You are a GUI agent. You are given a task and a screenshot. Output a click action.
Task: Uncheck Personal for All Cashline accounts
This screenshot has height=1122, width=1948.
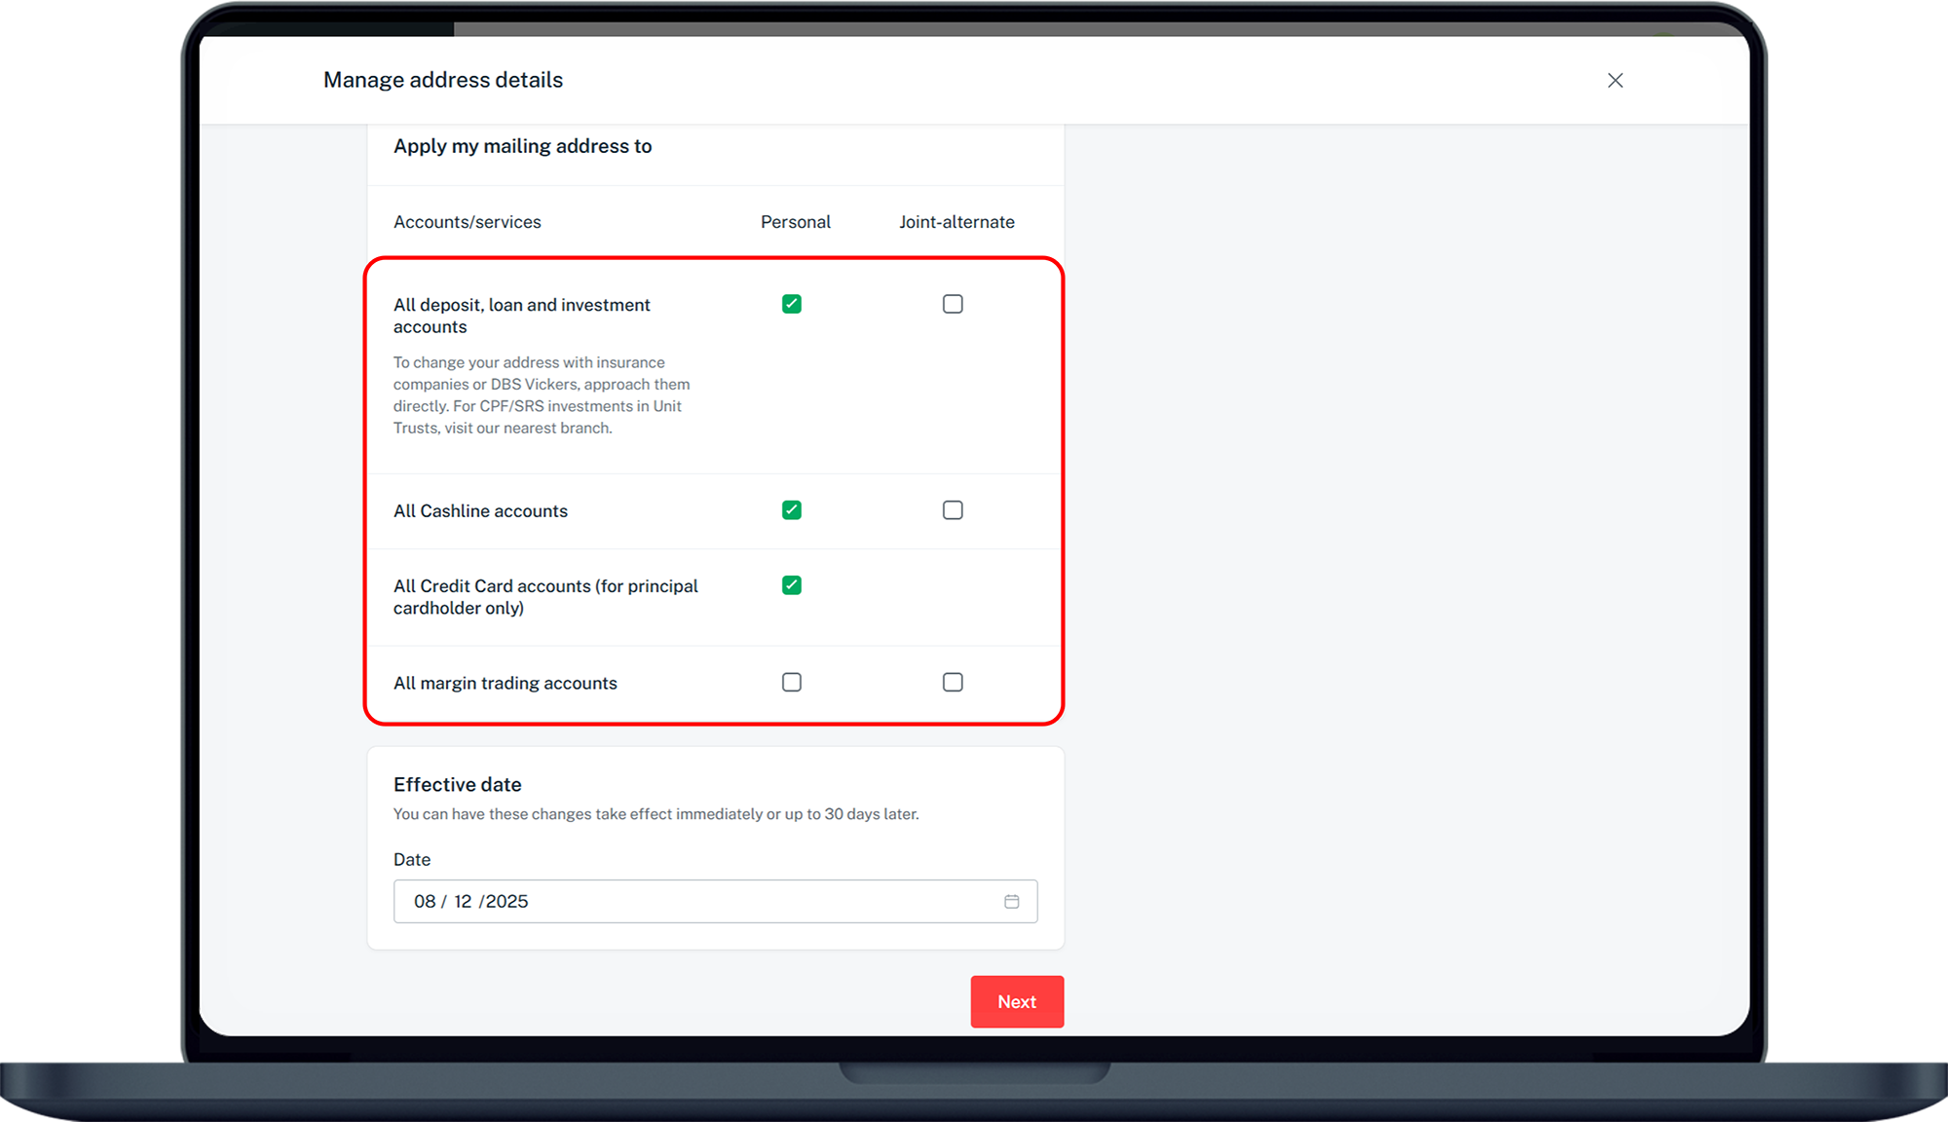[x=792, y=509]
